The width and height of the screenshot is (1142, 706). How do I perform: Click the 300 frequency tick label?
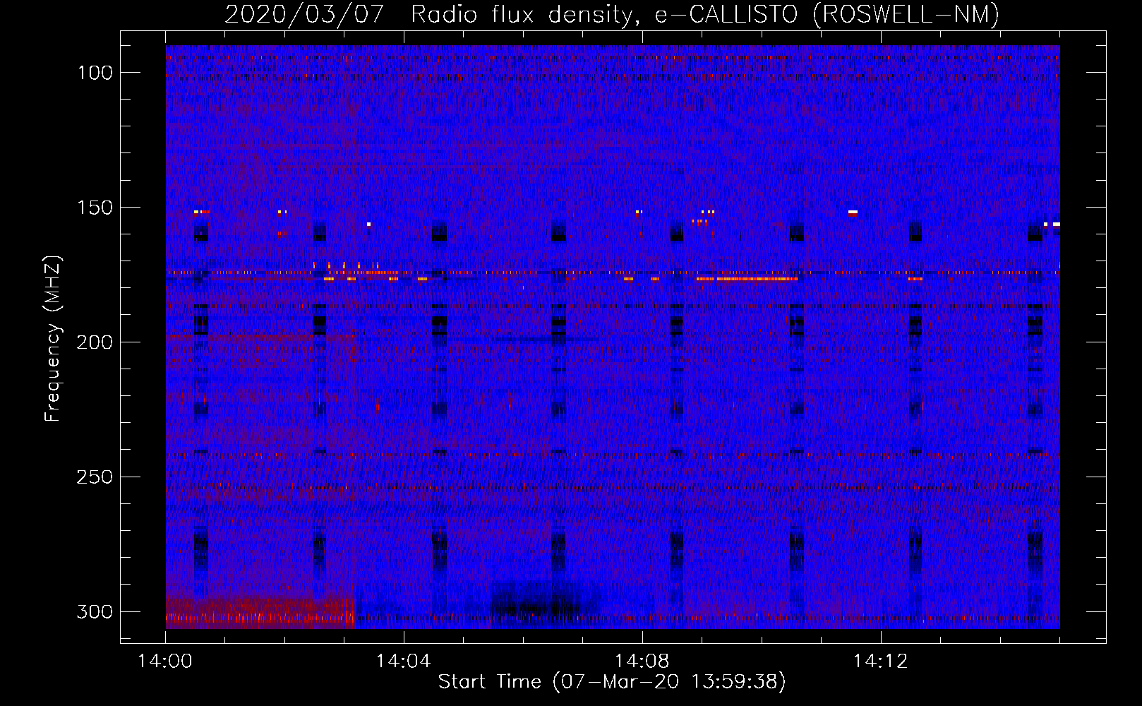(95, 612)
